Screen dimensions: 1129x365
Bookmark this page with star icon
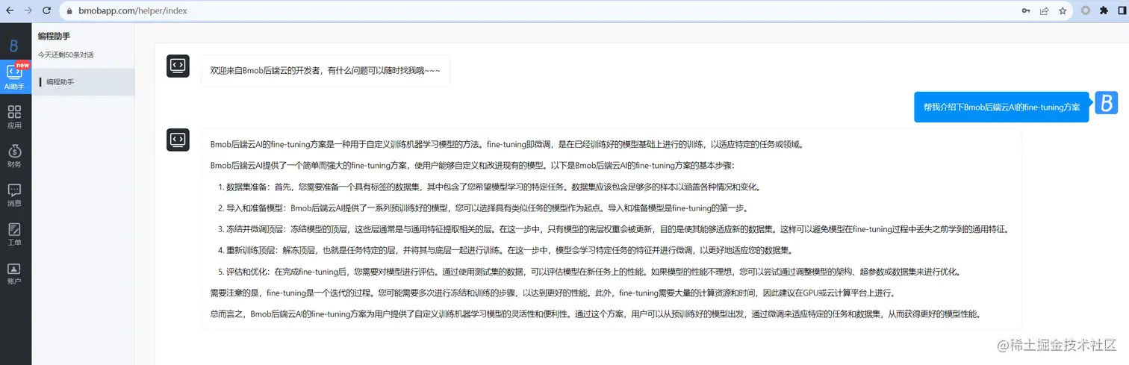(1063, 11)
